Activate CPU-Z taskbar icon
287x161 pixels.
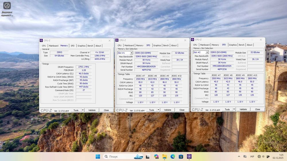(x=189, y=156)
